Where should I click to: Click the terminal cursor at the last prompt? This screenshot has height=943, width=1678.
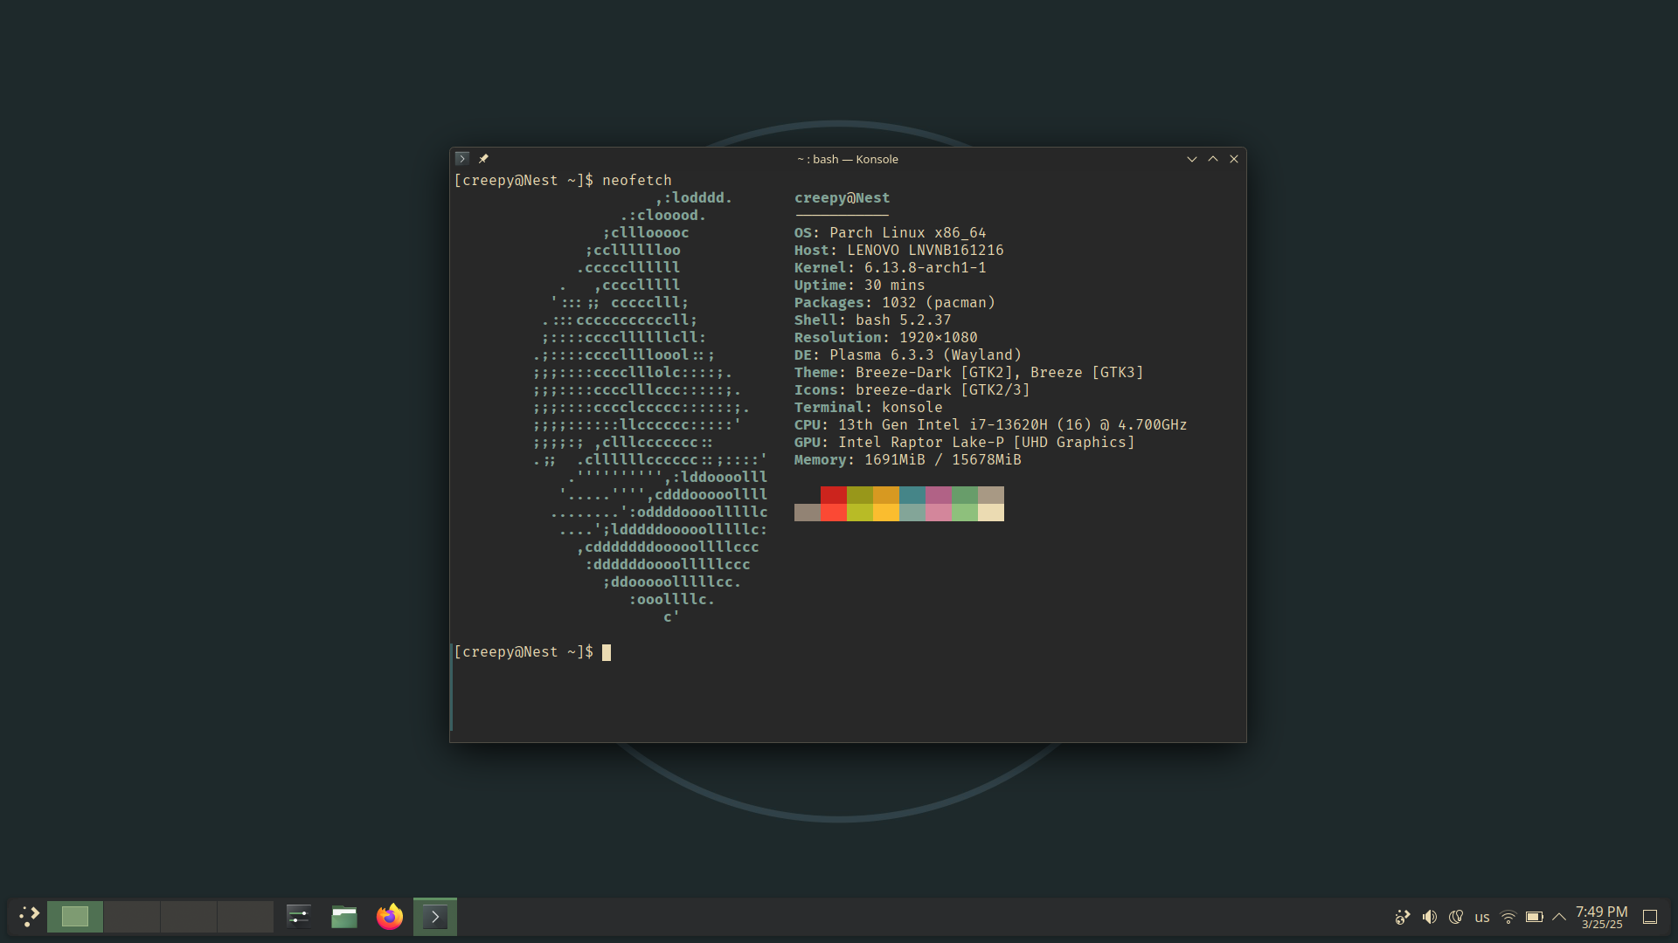click(x=607, y=652)
